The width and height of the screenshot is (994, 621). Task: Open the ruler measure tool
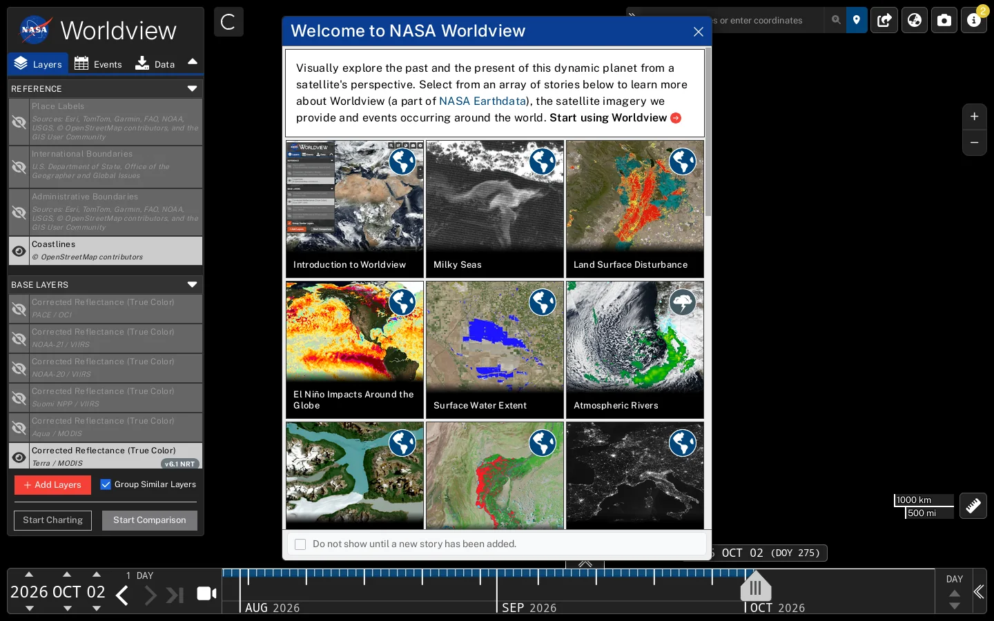(973, 506)
